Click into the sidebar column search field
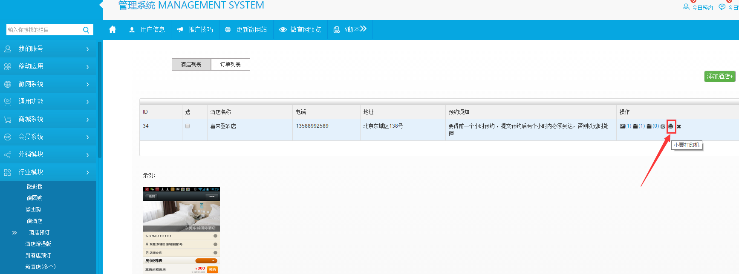 click(x=43, y=30)
